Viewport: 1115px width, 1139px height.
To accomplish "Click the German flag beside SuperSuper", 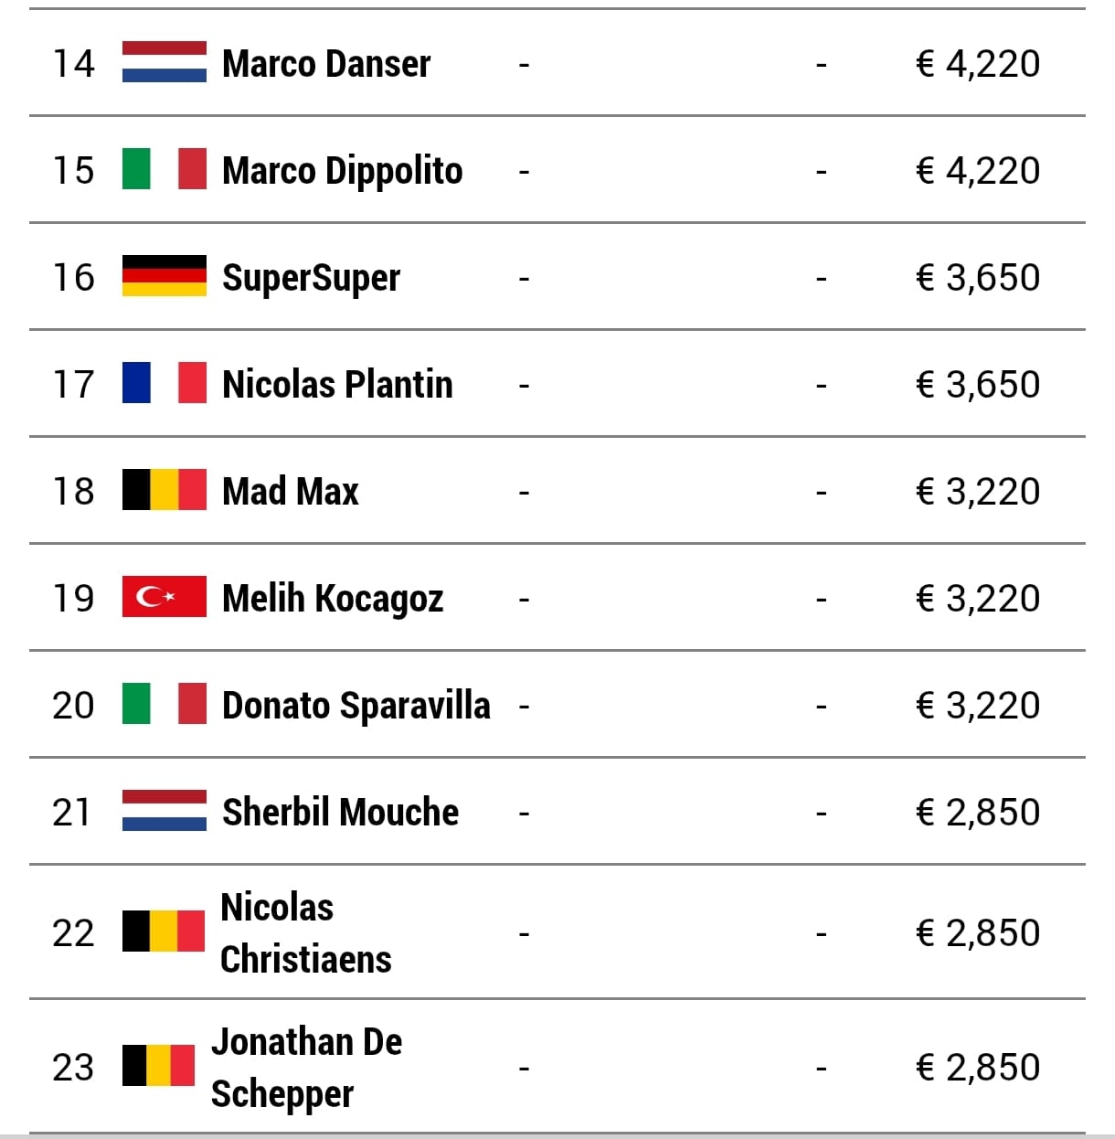I will [x=164, y=277].
